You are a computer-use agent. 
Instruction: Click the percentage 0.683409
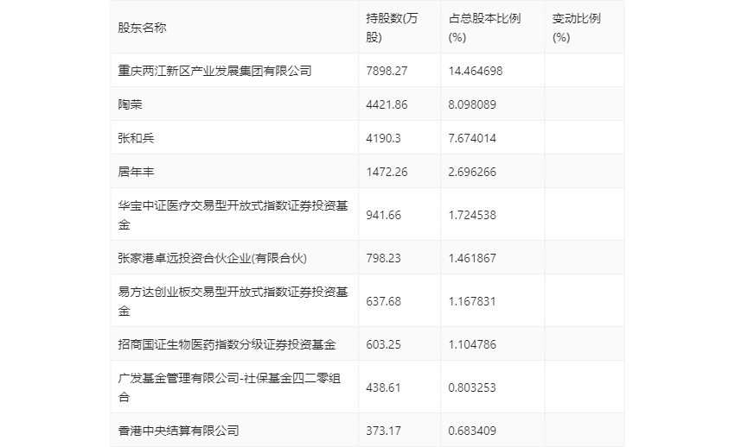472,430
